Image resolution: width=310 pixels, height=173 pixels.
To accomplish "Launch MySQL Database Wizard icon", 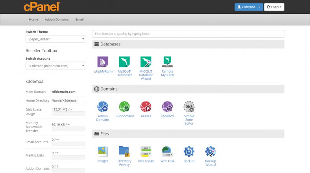I will [x=146, y=62].
